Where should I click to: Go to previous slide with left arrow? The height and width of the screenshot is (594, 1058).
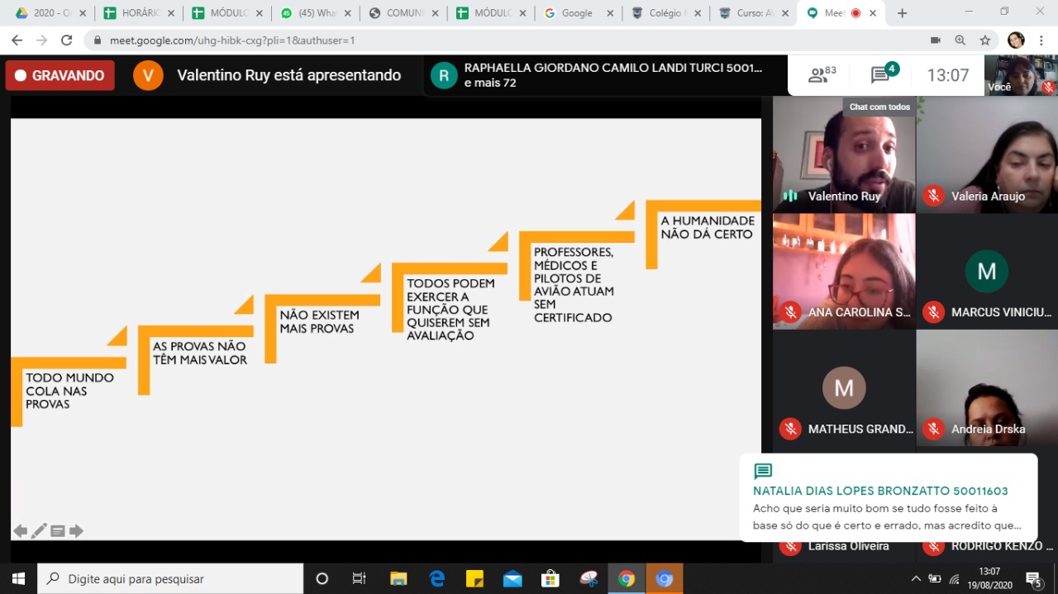pyautogui.click(x=20, y=531)
